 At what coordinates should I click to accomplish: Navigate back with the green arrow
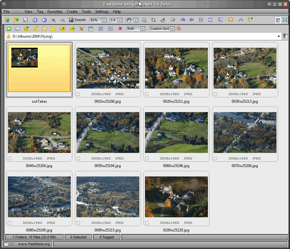pyautogui.click(x=9, y=29)
